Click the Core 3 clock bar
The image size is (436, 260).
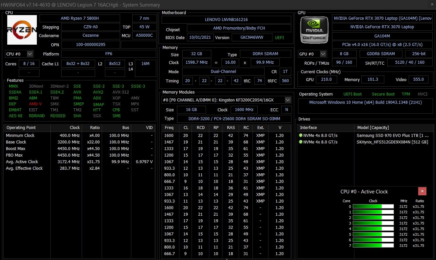tap(373, 223)
